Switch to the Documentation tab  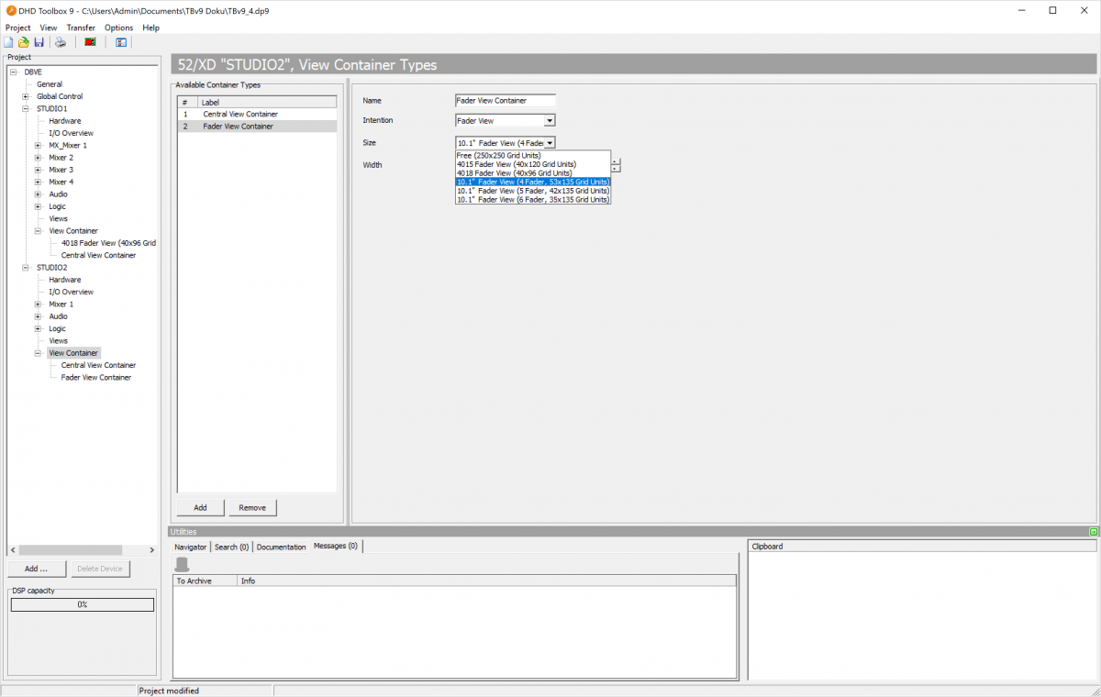[x=281, y=546]
